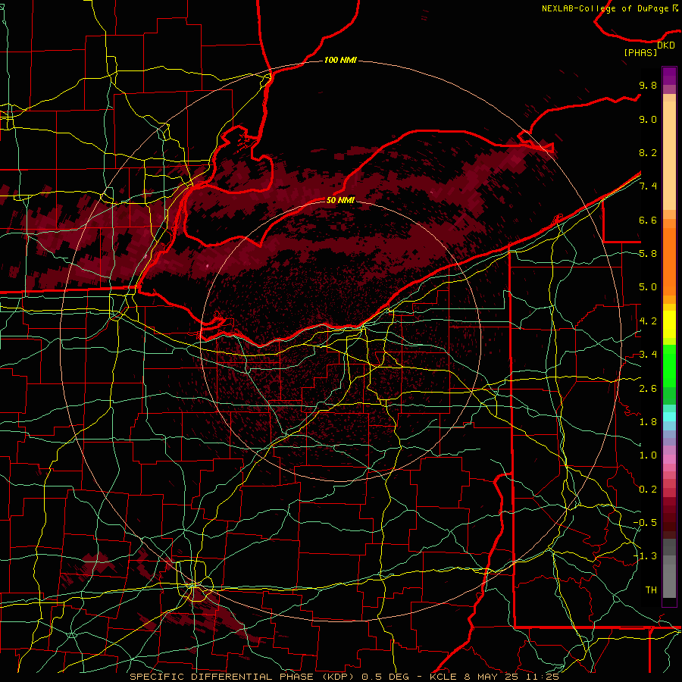Click the -1.3 value on the legend
682x682 pixels.
point(645,556)
